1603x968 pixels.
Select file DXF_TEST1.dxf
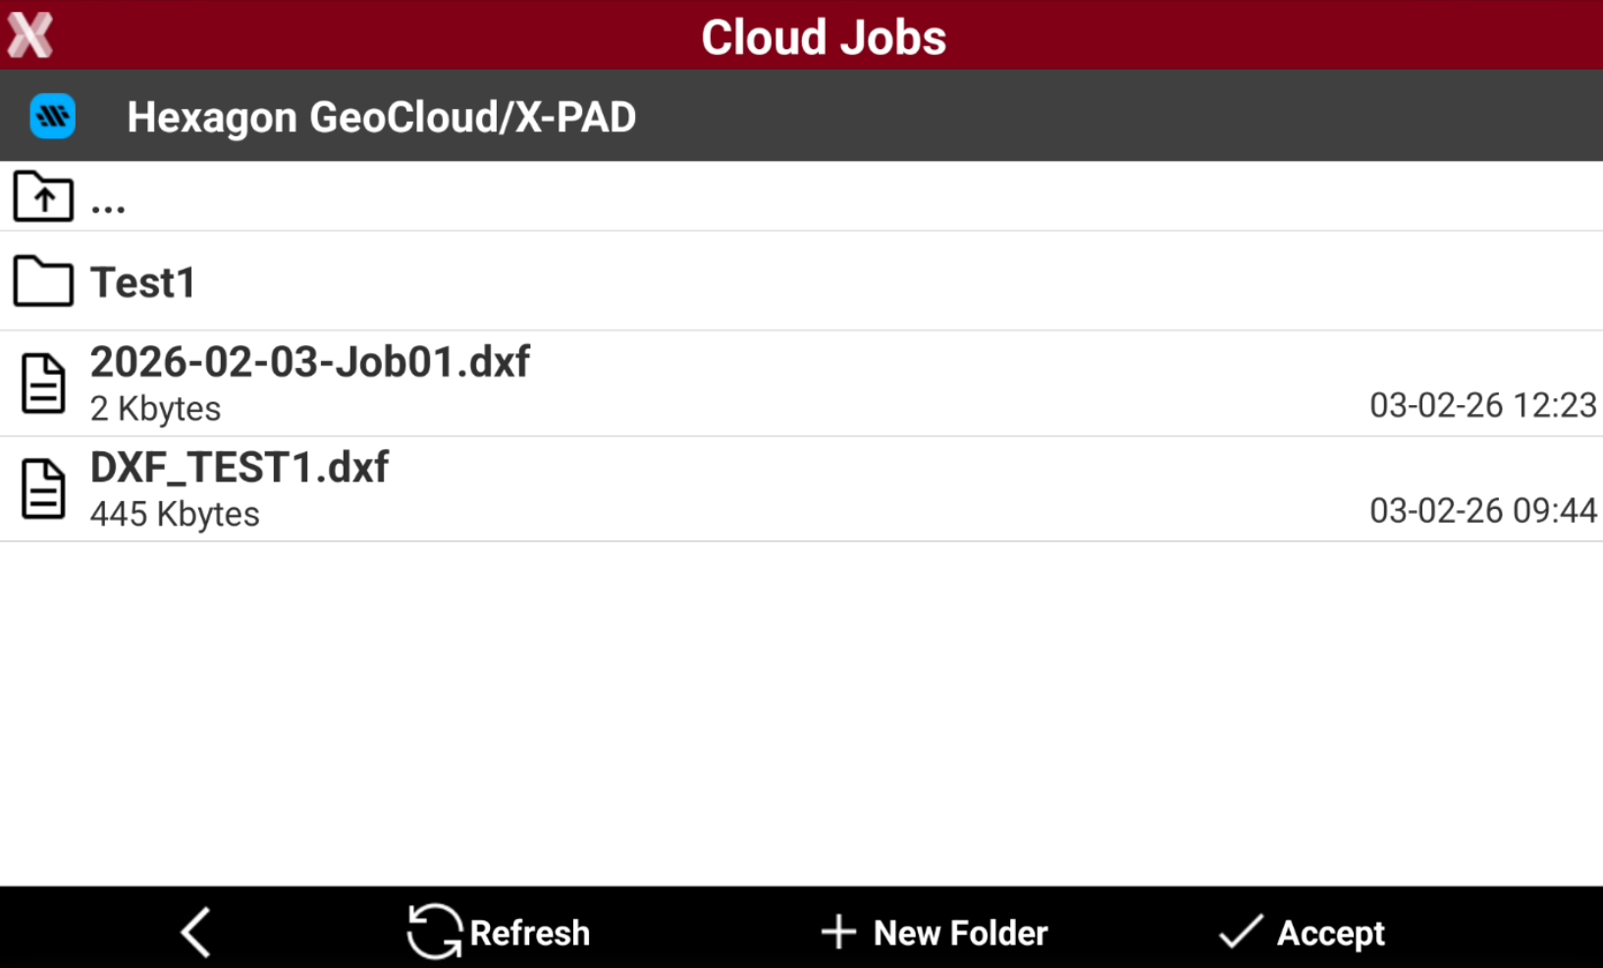coord(801,488)
